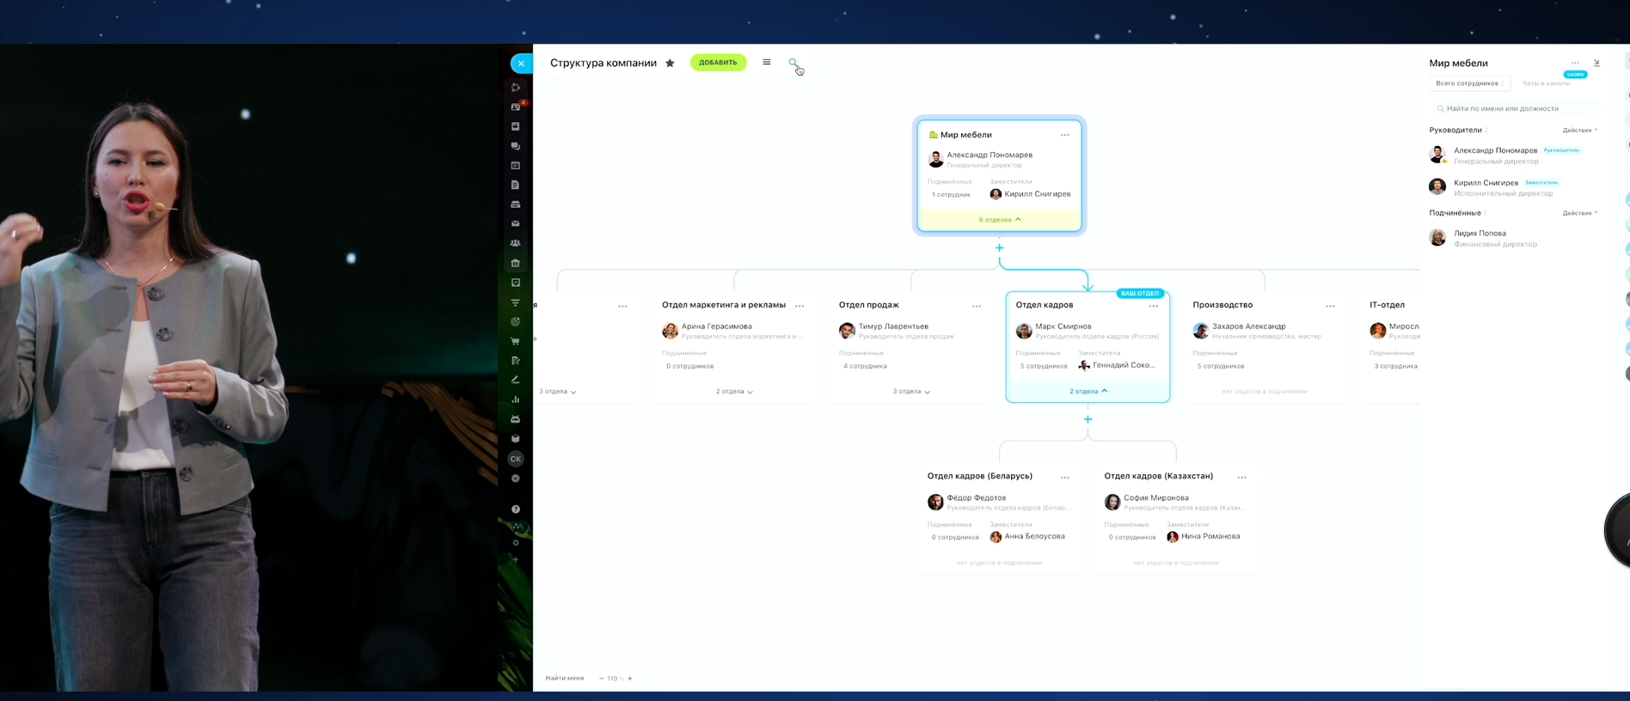Image resolution: width=1630 pixels, height=701 pixels.
Task: Open the settings gear in left sidebar
Action: (x=516, y=543)
